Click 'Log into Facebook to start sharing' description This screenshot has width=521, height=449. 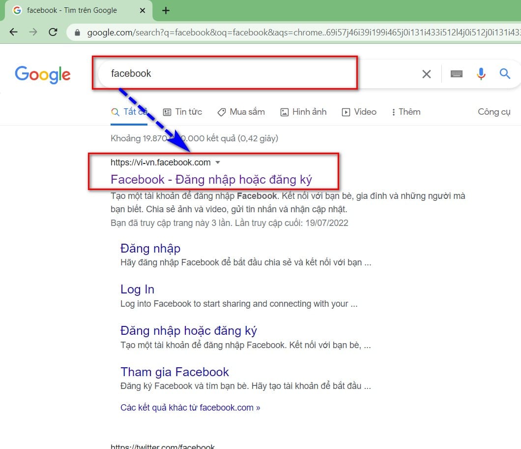tap(239, 304)
